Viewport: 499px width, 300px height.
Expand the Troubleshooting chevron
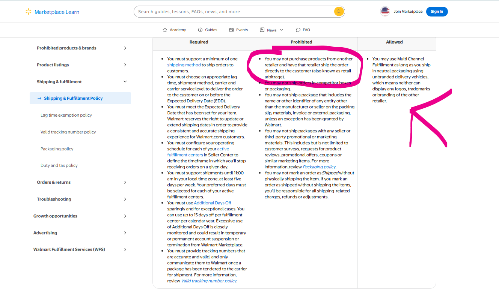click(125, 199)
